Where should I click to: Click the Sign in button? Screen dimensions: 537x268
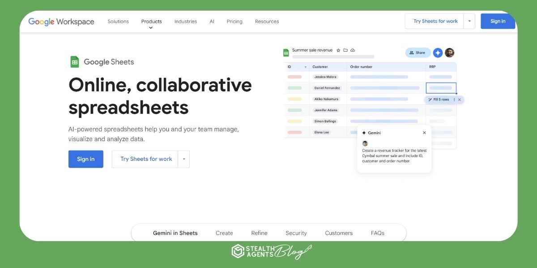(498, 21)
